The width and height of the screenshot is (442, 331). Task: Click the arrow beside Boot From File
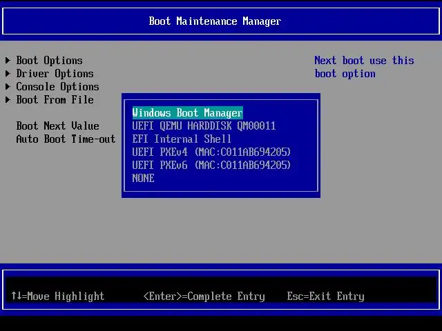click(x=8, y=99)
